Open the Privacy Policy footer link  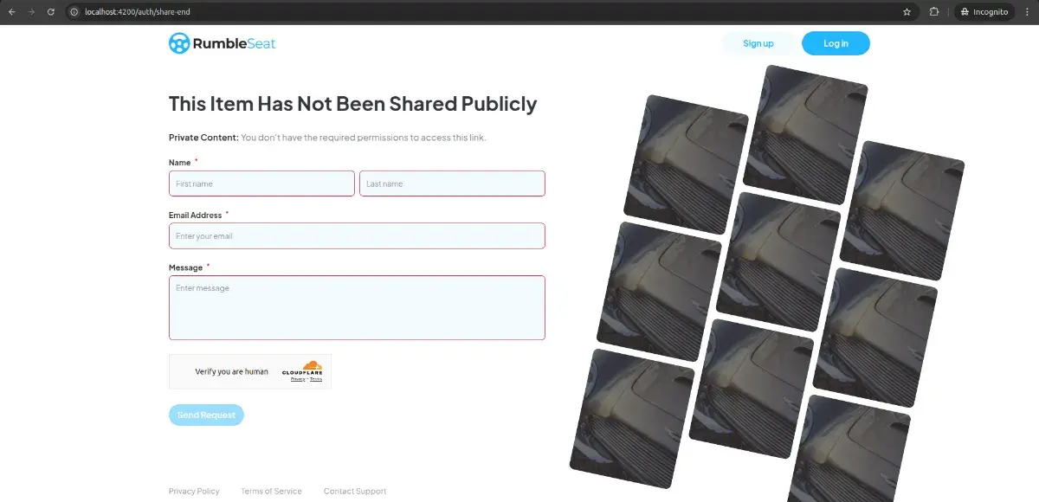tap(194, 491)
